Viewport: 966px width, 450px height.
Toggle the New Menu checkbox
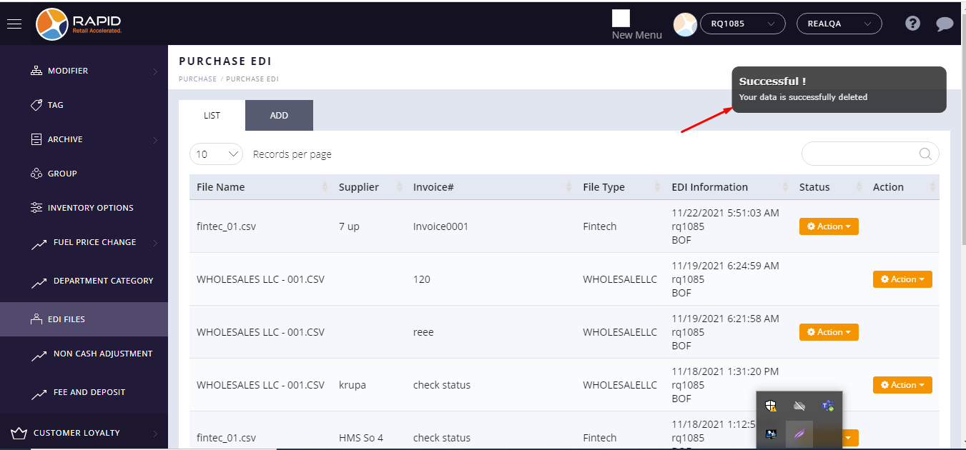(x=621, y=19)
